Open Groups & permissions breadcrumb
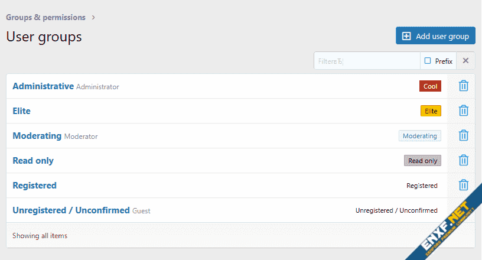 [x=45, y=18]
